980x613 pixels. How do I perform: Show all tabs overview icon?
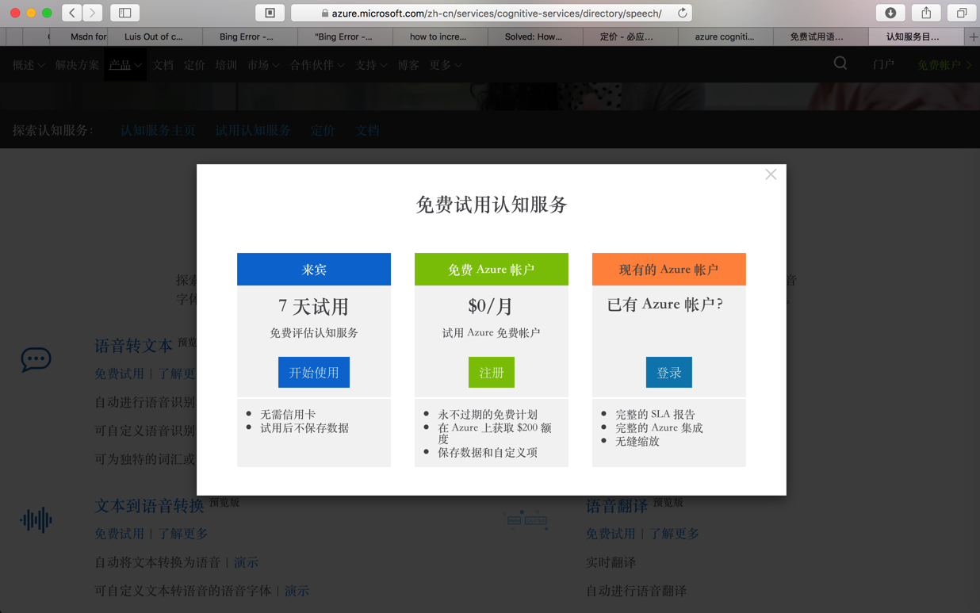tap(961, 13)
